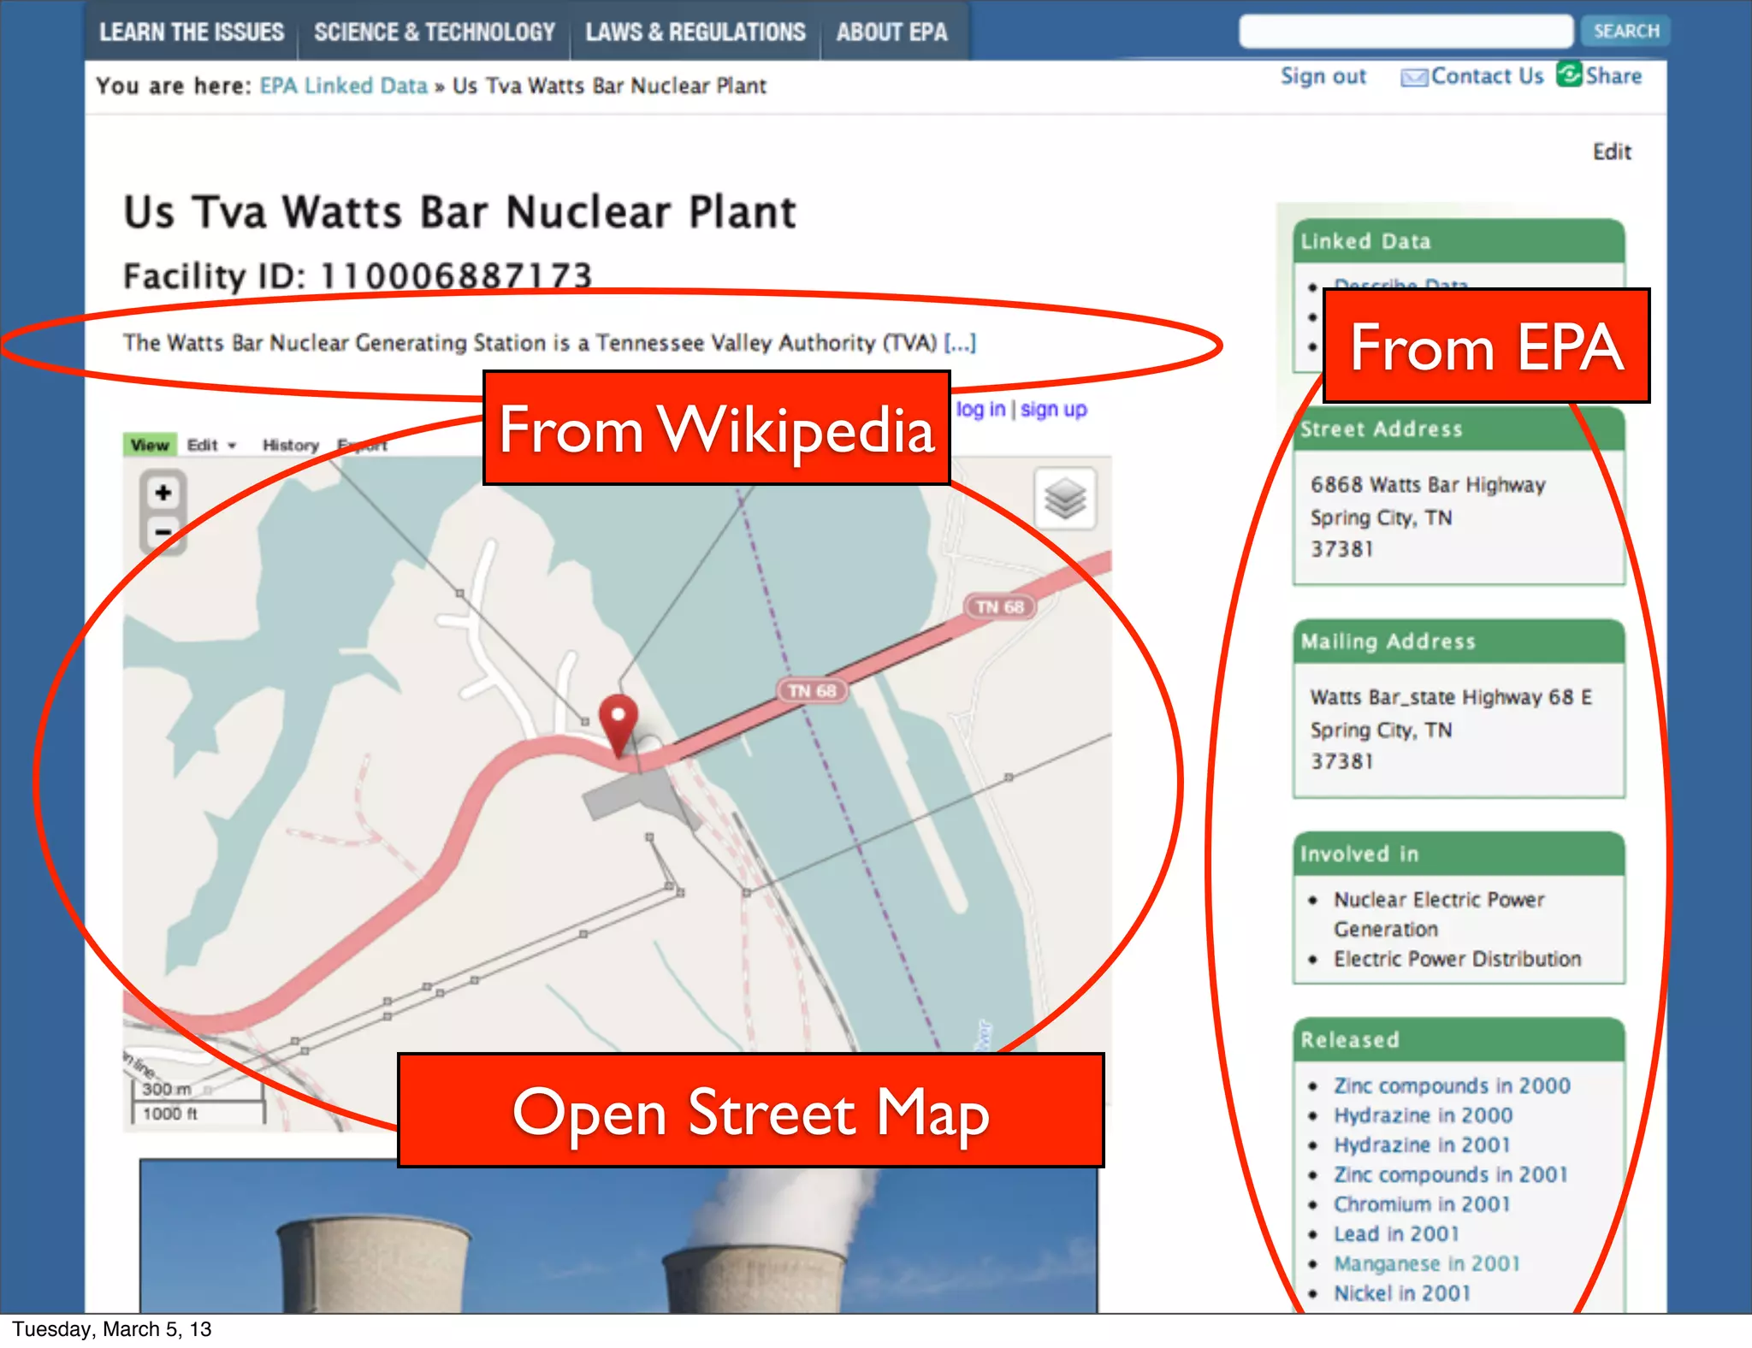Expand description with [...] link
This screenshot has width=1752, height=1348.
pos(960,343)
